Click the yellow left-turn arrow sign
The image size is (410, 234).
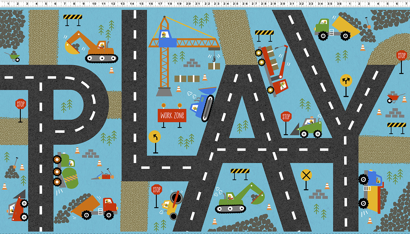pyautogui.click(x=155, y=137)
